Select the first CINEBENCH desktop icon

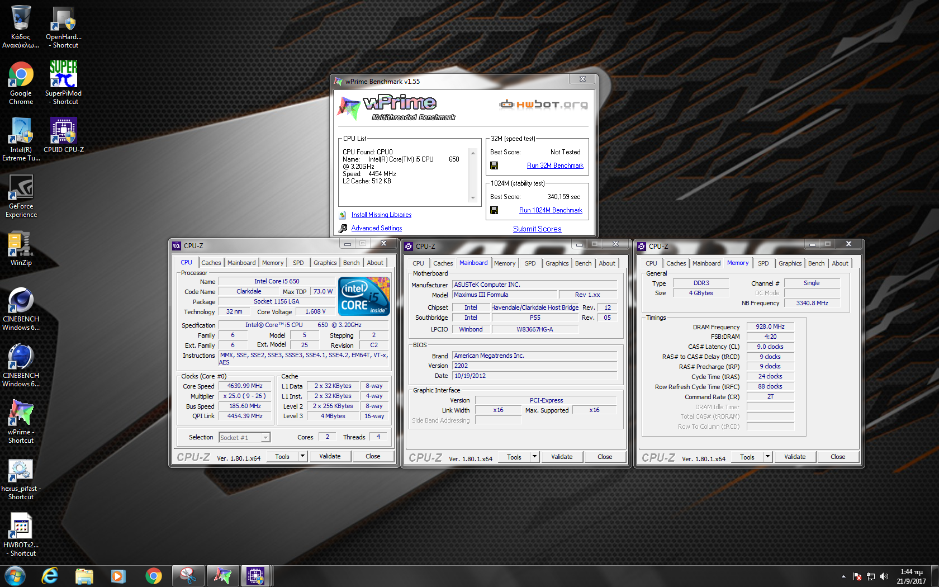[21, 309]
